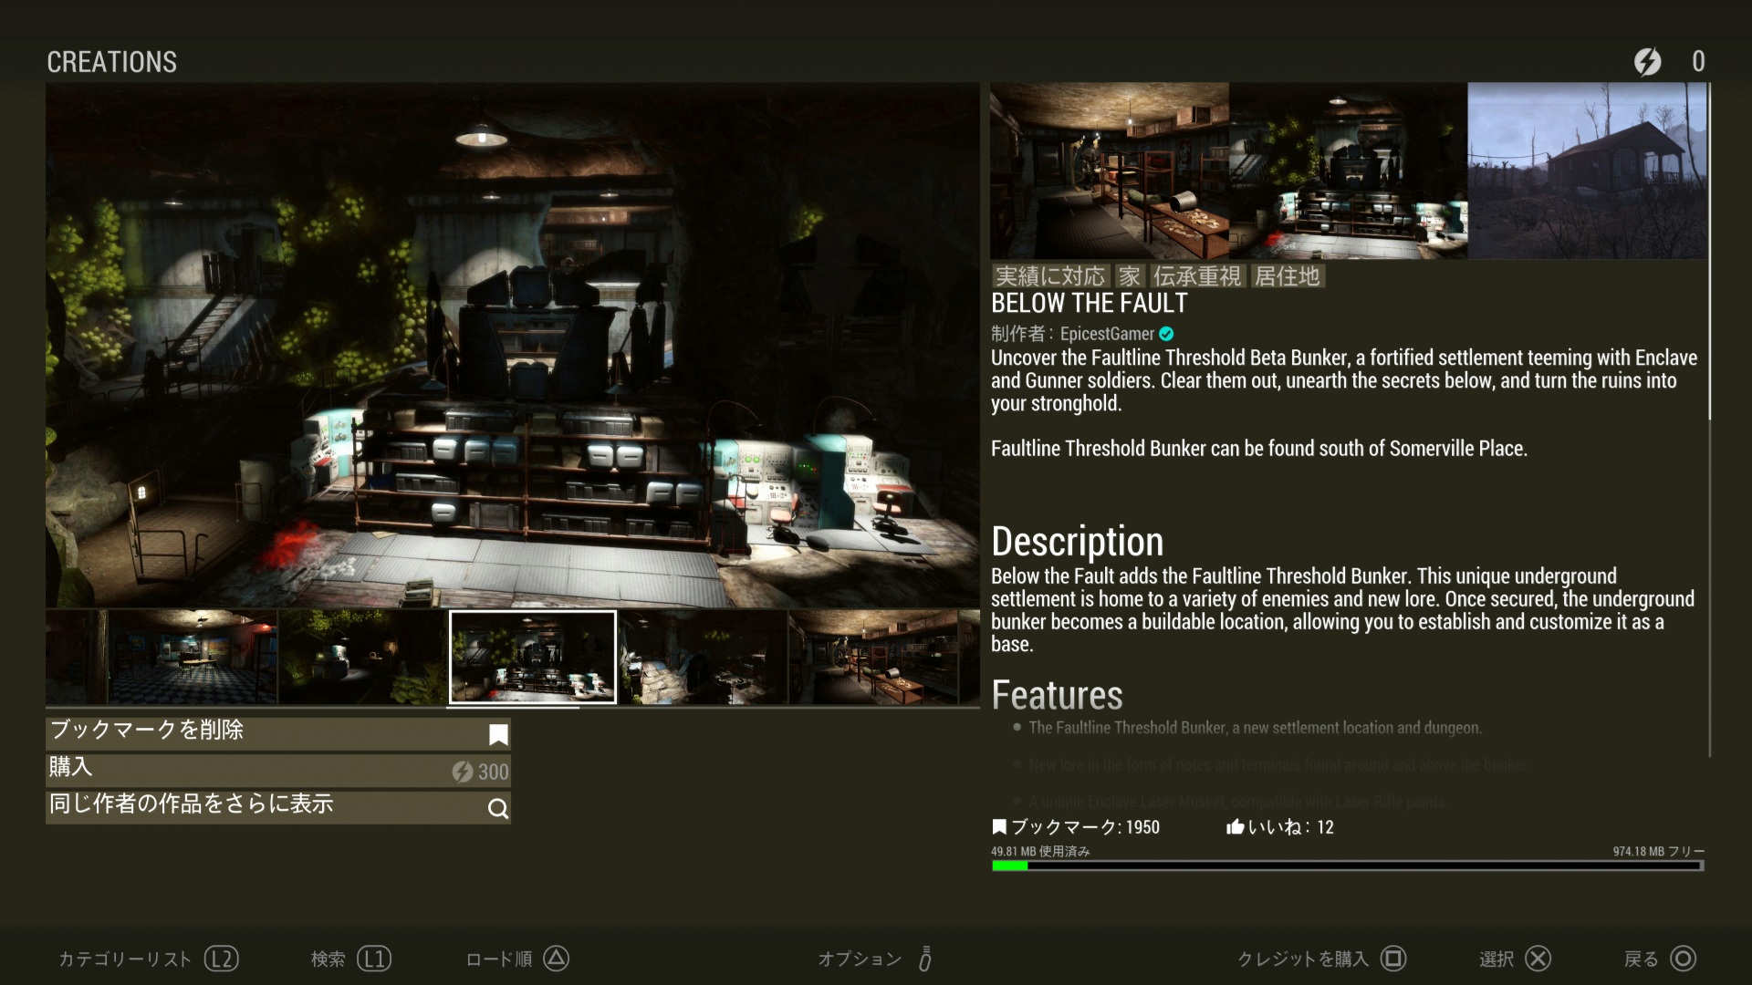The height and width of the screenshot is (985, 1752).
Task: Select the checkered-floor room thumbnail in gallery strip
Action: [x=193, y=657]
